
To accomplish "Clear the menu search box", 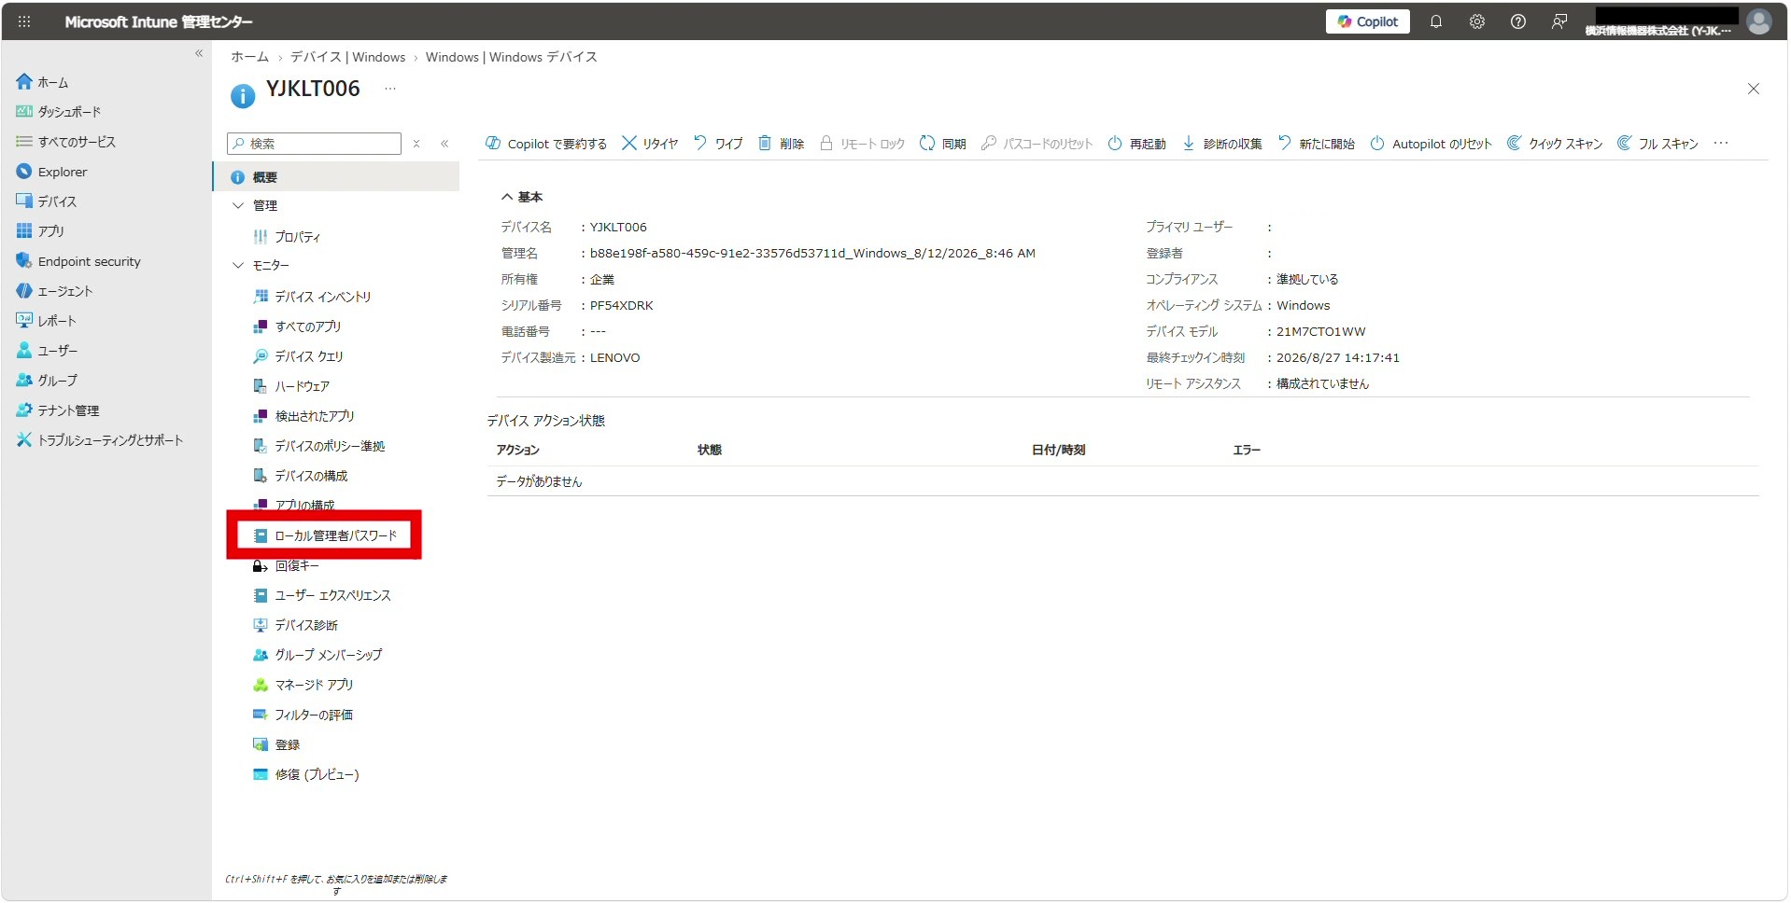I will [x=416, y=144].
